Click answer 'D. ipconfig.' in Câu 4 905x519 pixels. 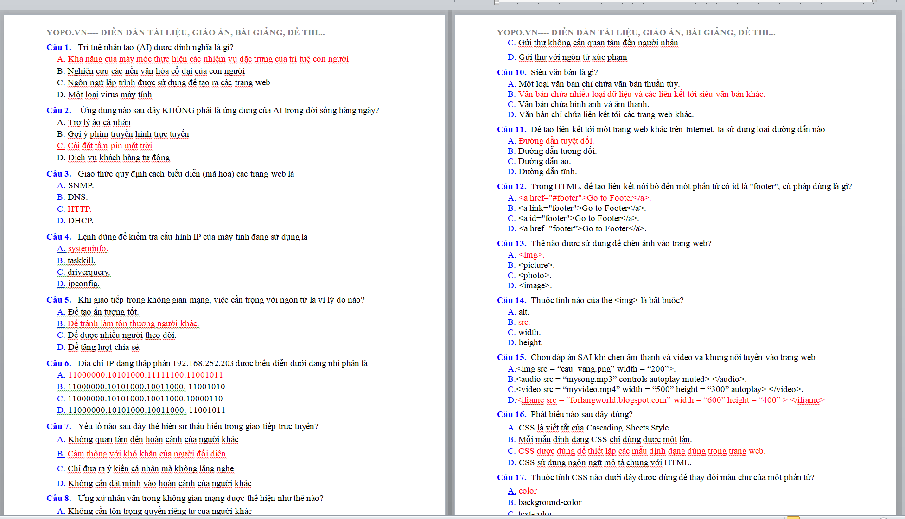click(78, 284)
